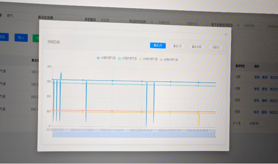278x164 pixels.
Task: Click the 燃气 name search field
Action: coord(19,17)
